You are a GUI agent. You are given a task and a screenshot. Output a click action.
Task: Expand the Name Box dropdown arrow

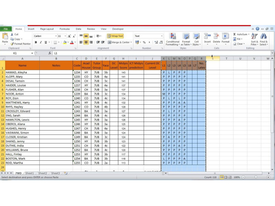click(x=32, y=53)
